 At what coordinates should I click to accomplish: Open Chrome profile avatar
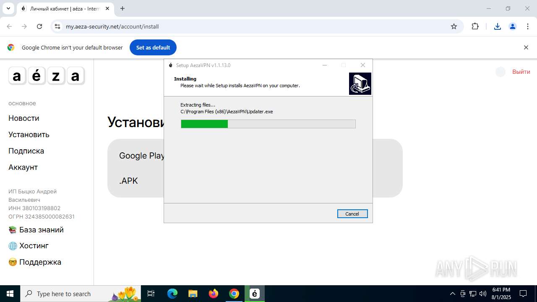[513, 26]
